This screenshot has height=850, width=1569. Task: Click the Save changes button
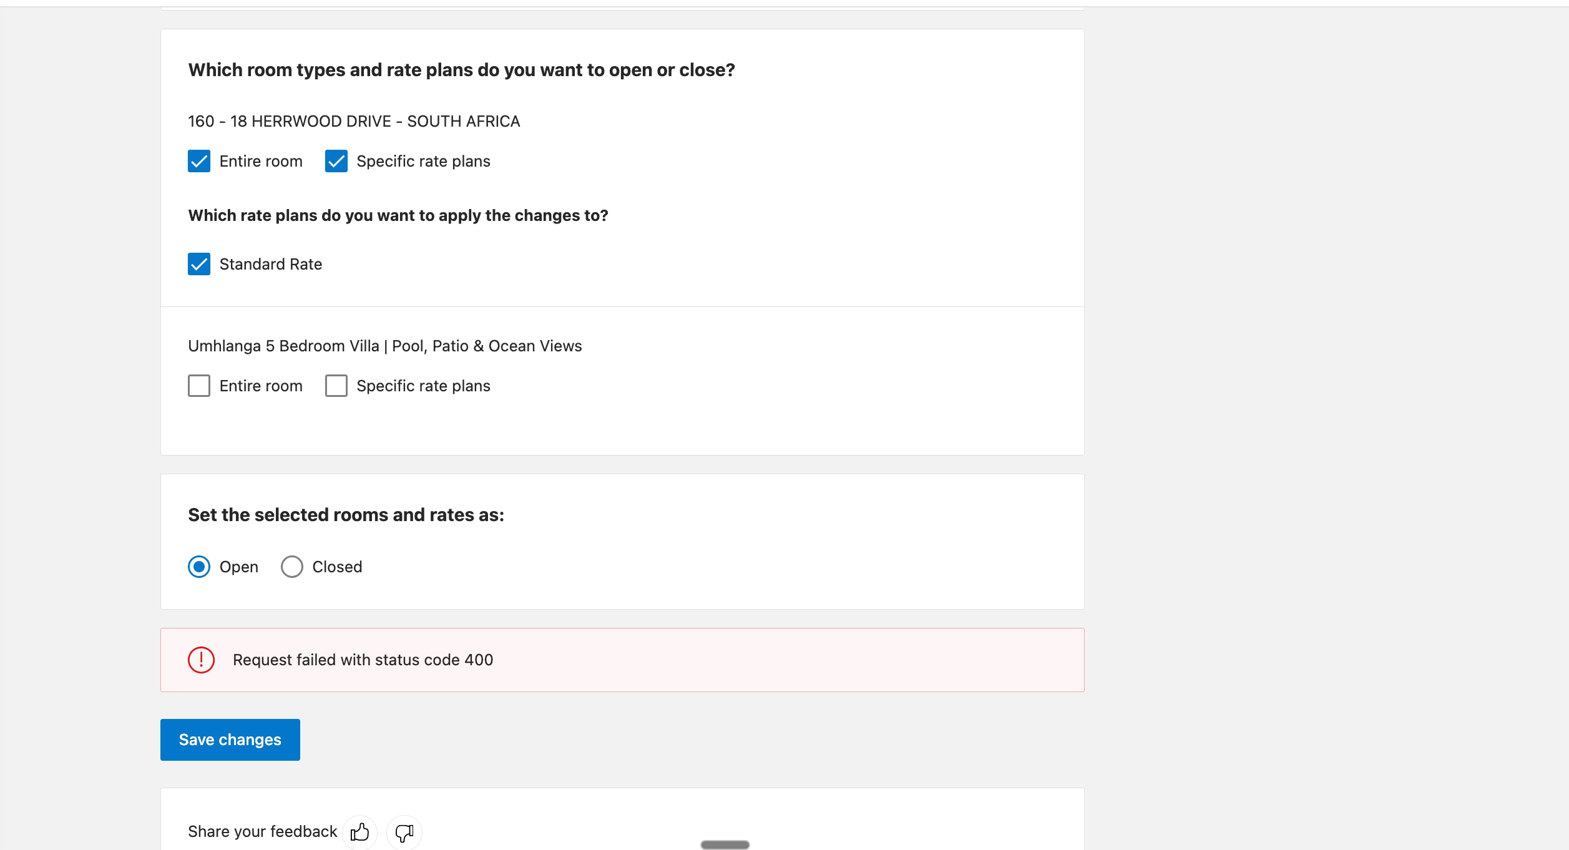pyautogui.click(x=230, y=740)
